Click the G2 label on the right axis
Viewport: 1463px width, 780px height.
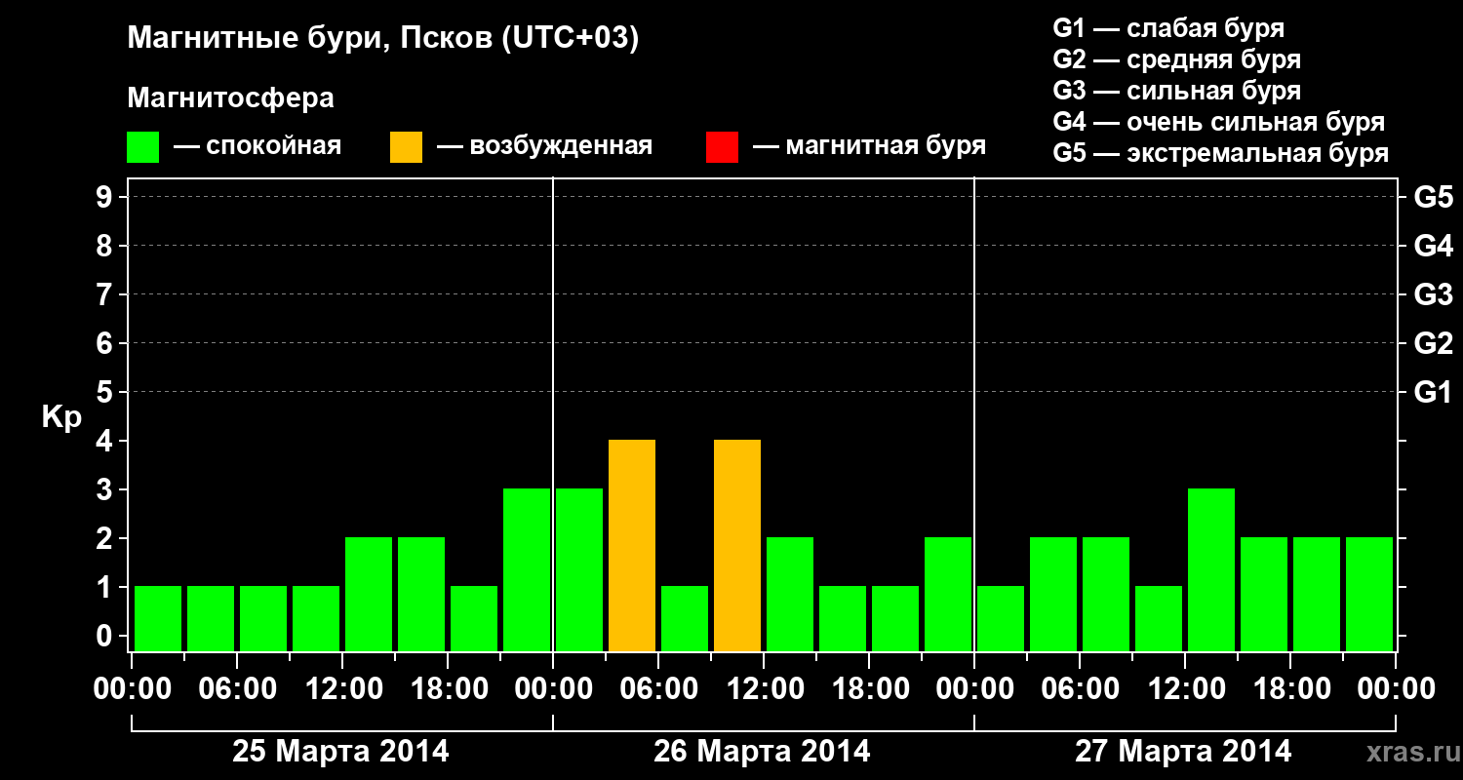tap(1433, 343)
